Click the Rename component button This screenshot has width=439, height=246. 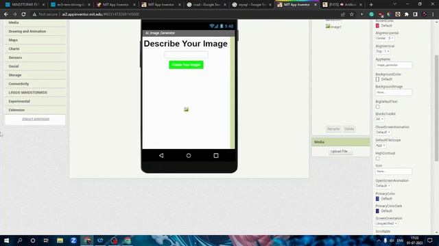coord(333,129)
